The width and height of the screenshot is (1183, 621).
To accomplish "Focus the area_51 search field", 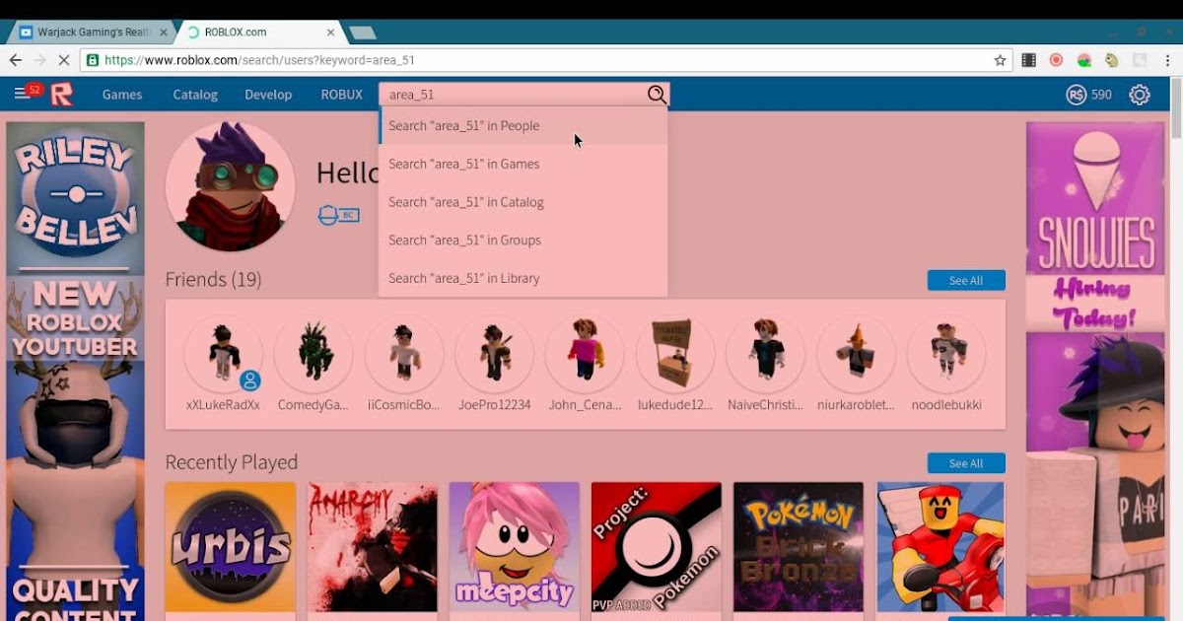I will 513,95.
